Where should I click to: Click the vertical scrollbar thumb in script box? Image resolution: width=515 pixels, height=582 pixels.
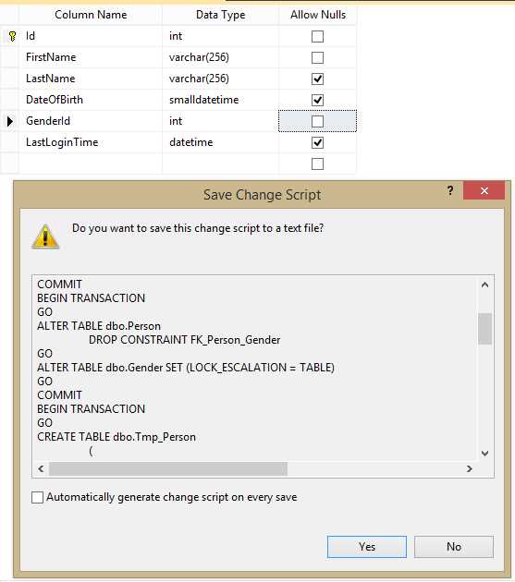coord(484,329)
